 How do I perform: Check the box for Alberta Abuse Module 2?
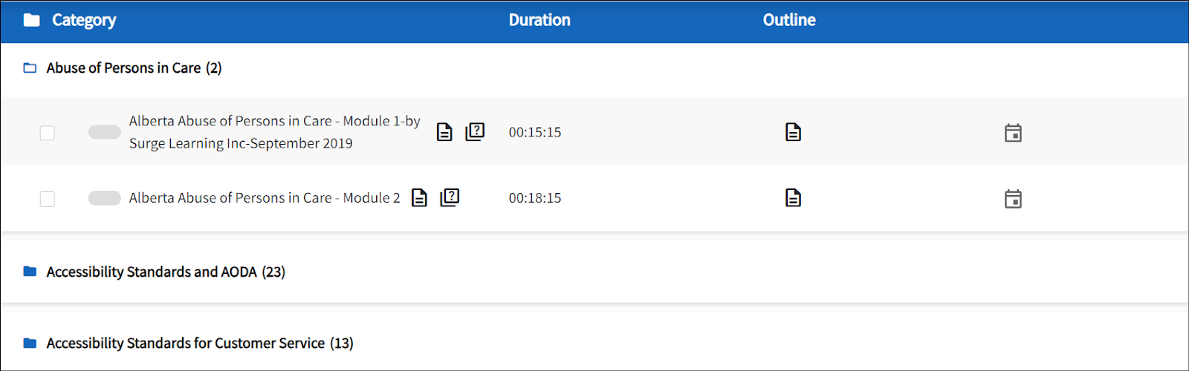coord(48,199)
